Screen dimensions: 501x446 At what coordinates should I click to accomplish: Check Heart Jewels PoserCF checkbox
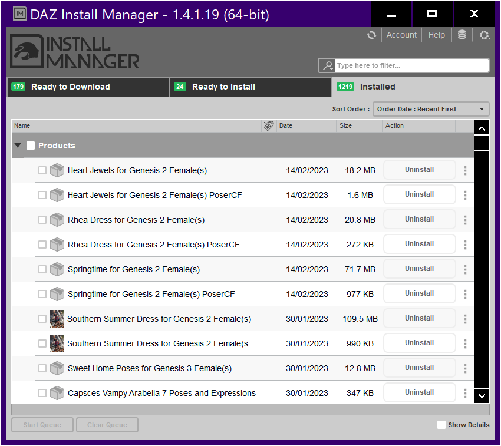click(42, 195)
